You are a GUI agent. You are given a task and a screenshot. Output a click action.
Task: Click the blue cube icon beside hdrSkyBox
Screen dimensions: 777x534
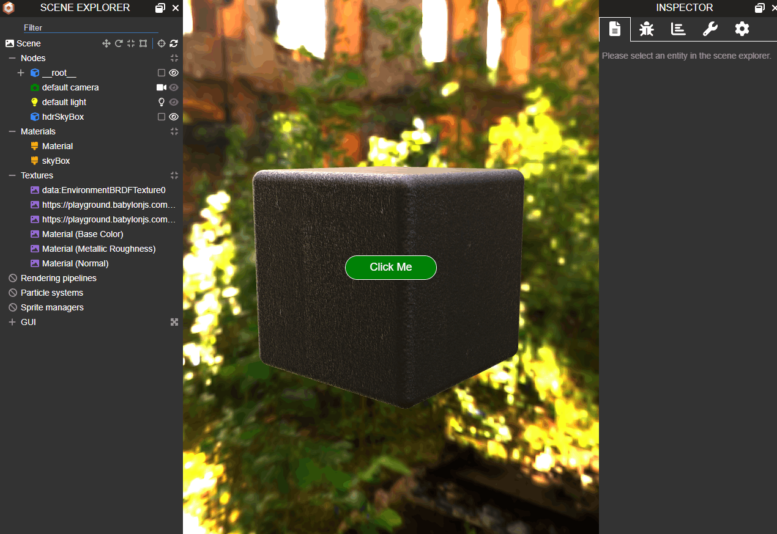coord(34,117)
